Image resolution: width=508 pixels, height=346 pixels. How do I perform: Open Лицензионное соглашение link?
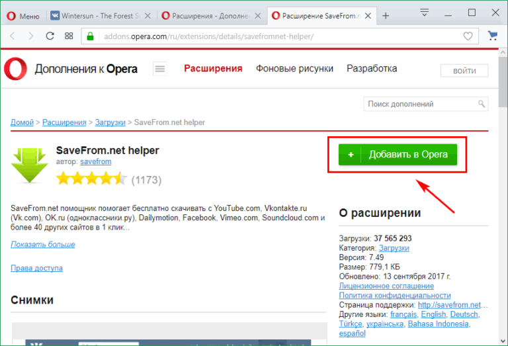click(x=386, y=286)
